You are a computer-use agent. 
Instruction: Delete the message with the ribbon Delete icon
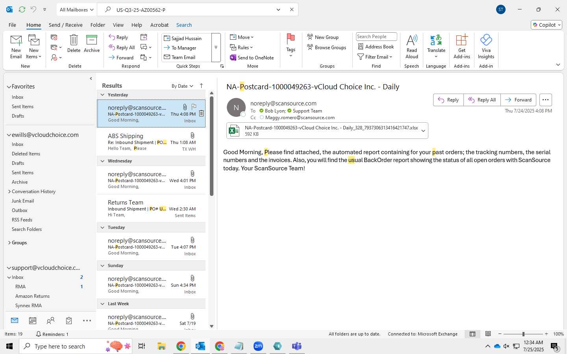coord(74,43)
